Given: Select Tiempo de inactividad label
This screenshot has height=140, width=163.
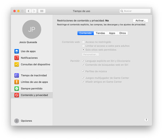Looking at the screenshot, I should (34, 75).
